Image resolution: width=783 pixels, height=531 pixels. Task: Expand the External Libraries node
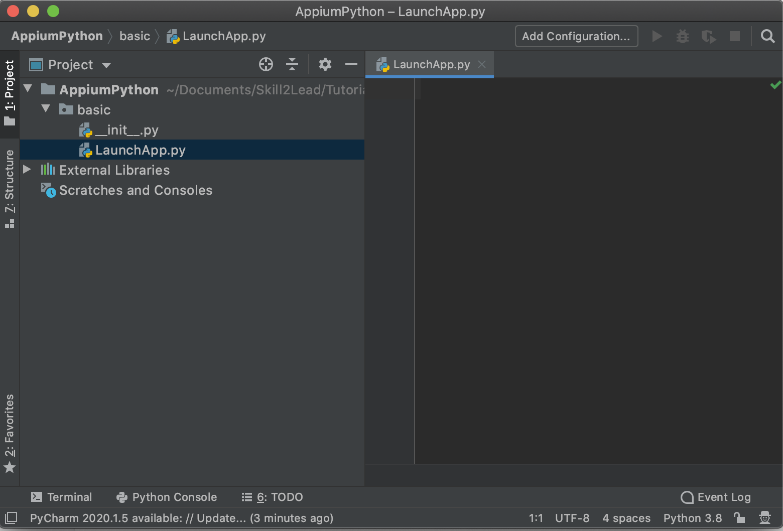click(27, 170)
